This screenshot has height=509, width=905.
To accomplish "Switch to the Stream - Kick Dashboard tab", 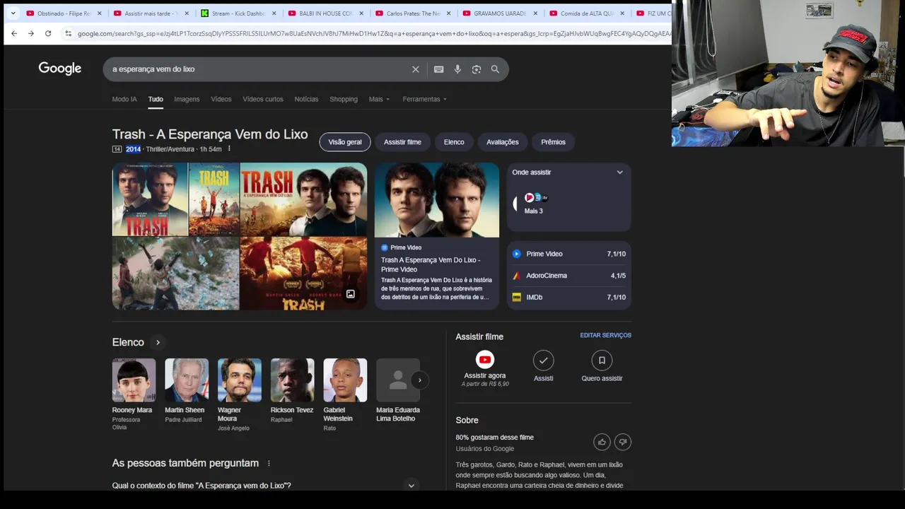I will [239, 13].
